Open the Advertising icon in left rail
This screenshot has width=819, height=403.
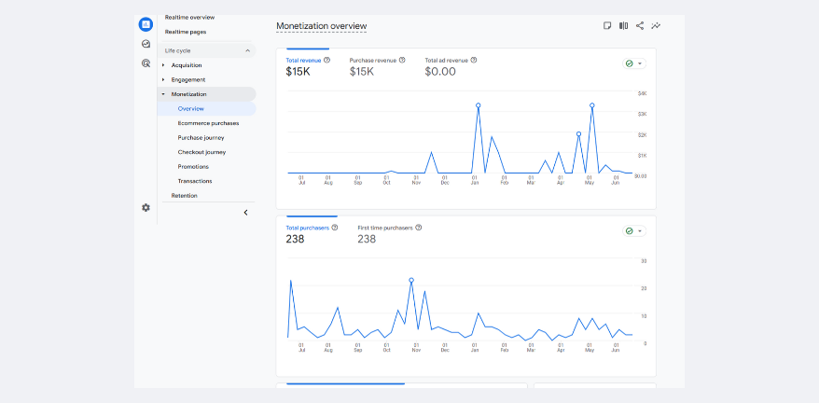[146, 63]
